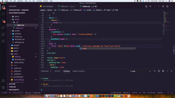Select the DEBUG CONSOLE panel tab
The image size is (175, 98).
[79, 71]
